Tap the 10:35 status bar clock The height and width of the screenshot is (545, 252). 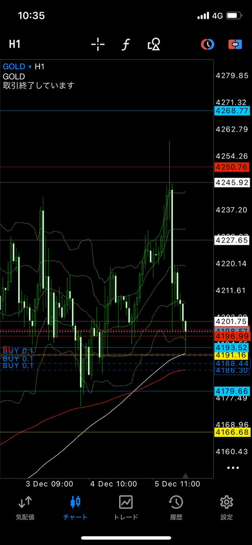[x=31, y=16]
